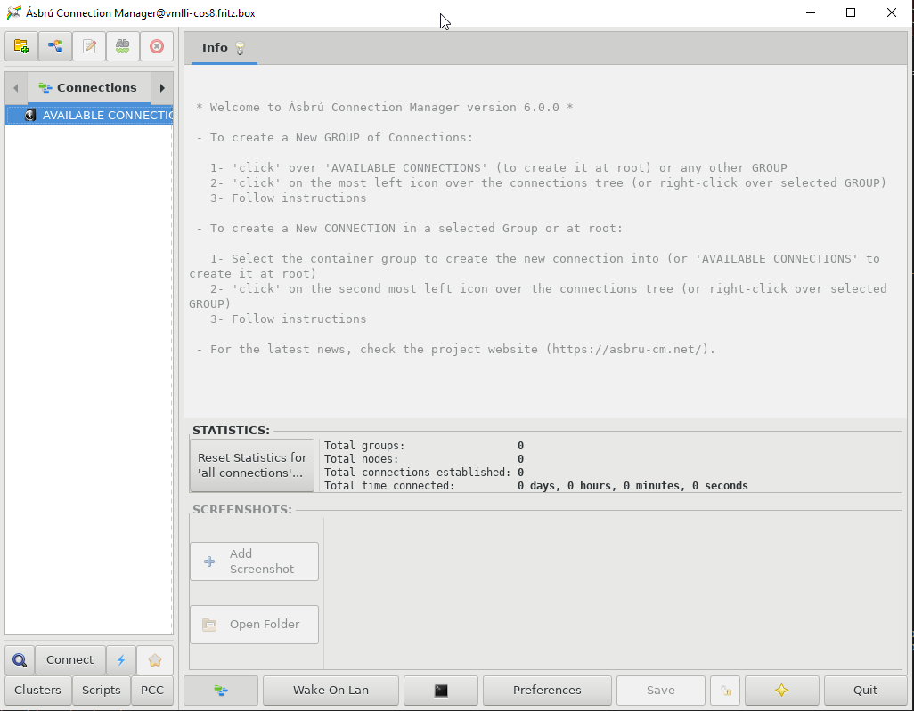
Task: Click the new group folder icon
Action: [21, 46]
